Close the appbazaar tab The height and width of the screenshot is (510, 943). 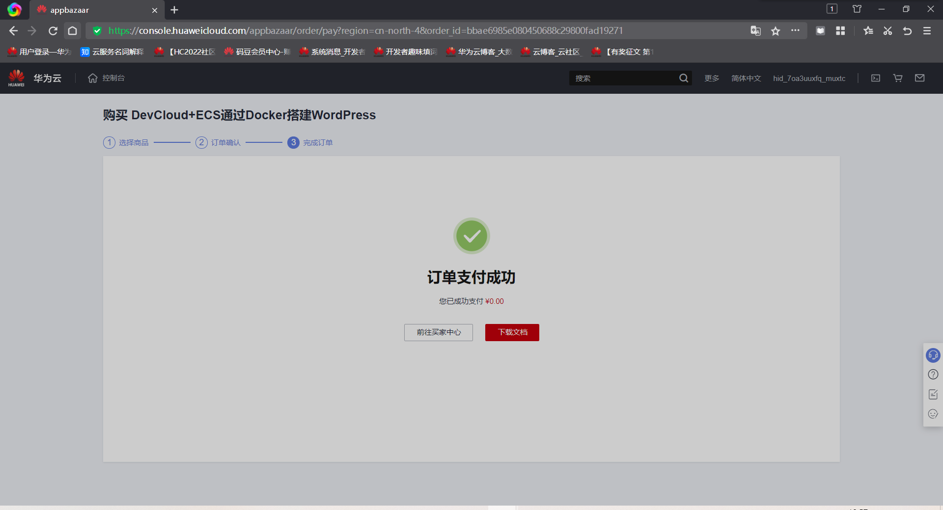coord(155,10)
